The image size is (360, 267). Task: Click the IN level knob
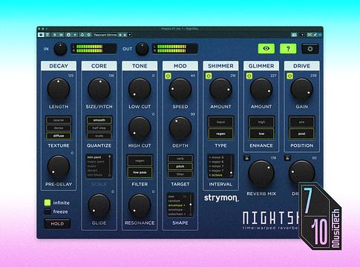(x=60, y=49)
